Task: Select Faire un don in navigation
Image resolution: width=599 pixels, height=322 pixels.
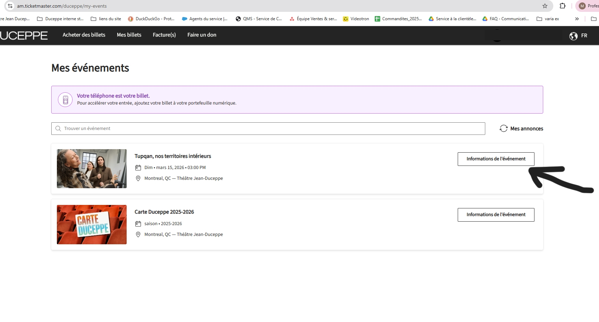Action: tap(202, 35)
